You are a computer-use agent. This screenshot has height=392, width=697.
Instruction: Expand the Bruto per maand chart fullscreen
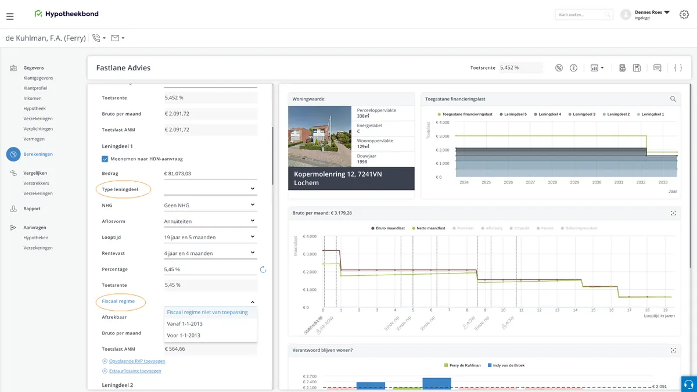[673, 213]
